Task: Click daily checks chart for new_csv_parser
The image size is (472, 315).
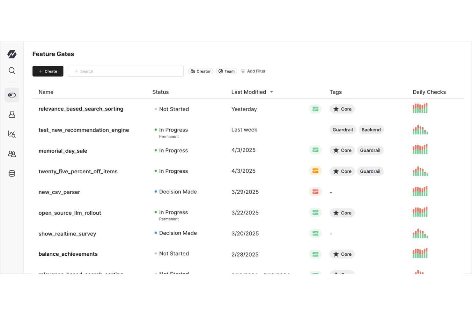Action: pyautogui.click(x=420, y=191)
